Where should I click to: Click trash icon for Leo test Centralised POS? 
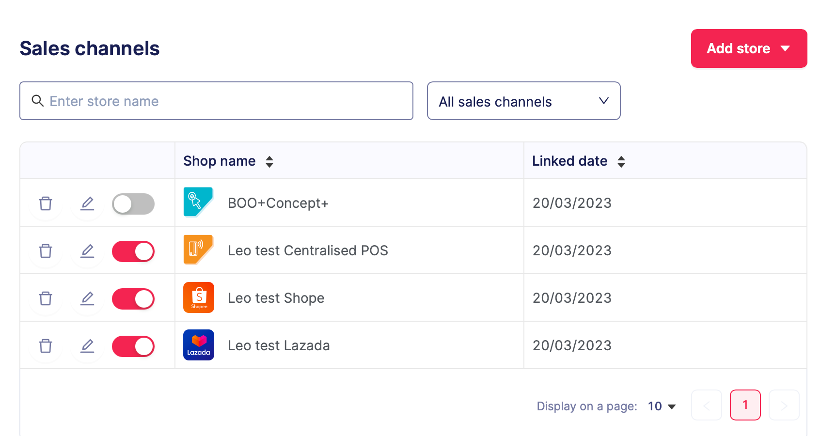coord(46,251)
